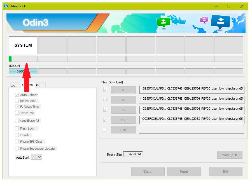The height and width of the screenshot is (183, 252).
Task: Enable the checkbox beside the UMS button
Action: [x=105, y=130]
